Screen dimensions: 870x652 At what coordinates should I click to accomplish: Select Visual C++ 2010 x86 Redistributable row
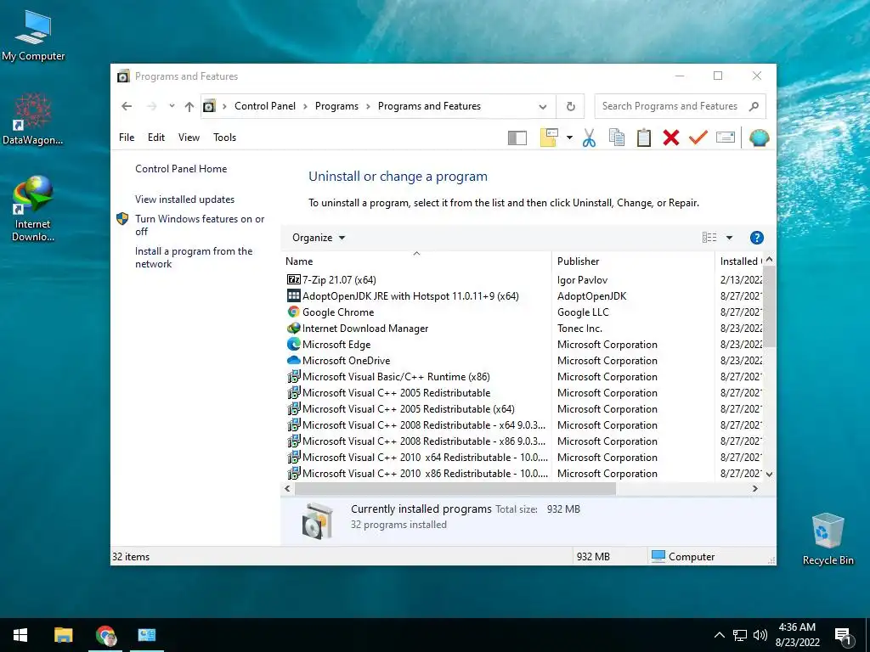[x=417, y=474]
